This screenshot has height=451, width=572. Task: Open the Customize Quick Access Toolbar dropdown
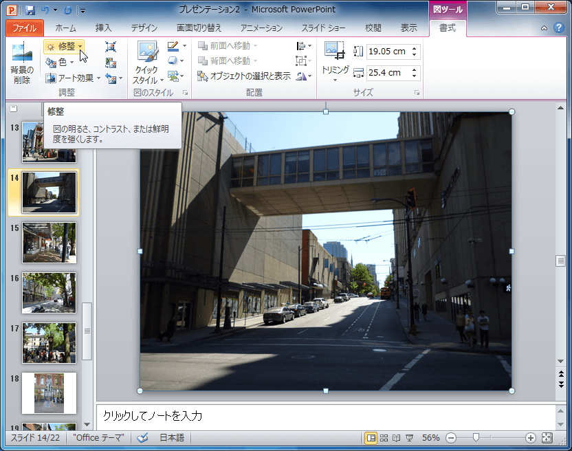[82, 10]
